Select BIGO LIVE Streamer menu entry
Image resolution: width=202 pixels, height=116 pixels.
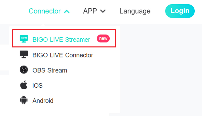tap(64, 38)
